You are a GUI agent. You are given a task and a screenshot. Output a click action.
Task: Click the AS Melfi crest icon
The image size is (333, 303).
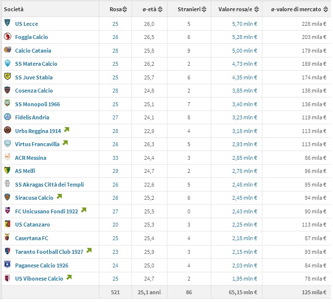[x=7, y=170]
